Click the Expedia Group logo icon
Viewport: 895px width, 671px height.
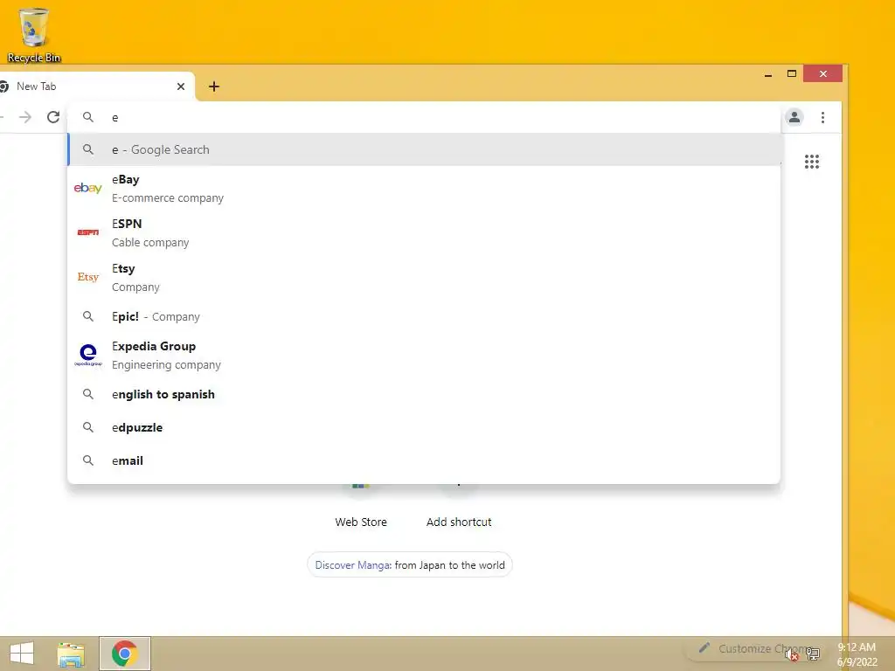point(88,355)
